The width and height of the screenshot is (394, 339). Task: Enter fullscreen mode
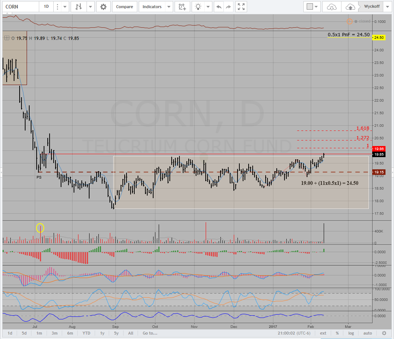[x=241, y=7]
